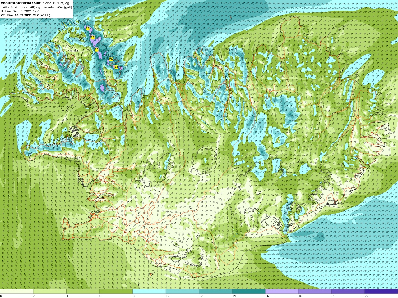Viewport: 398px width, 298px height.
Task: Click the 18–20 m/s purple legend swatch
Action: [x=315, y=291]
